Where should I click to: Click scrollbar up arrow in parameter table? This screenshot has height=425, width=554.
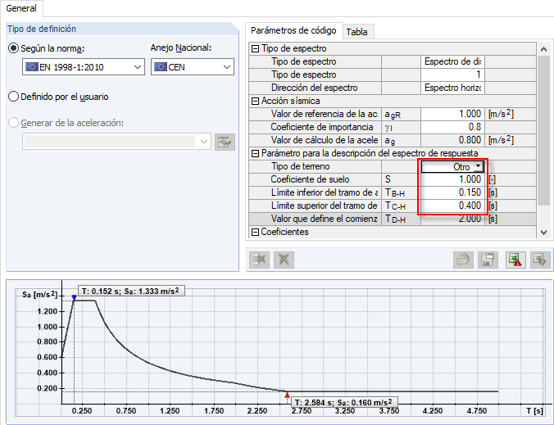pyautogui.click(x=543, y=49)
